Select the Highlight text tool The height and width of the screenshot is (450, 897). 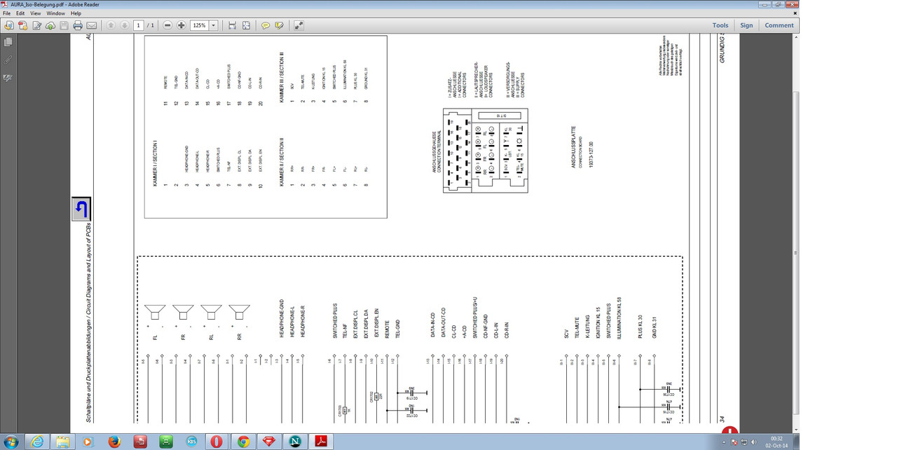click(x=280, y=25)
